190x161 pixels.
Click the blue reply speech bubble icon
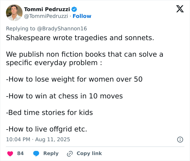coord(36,153)
